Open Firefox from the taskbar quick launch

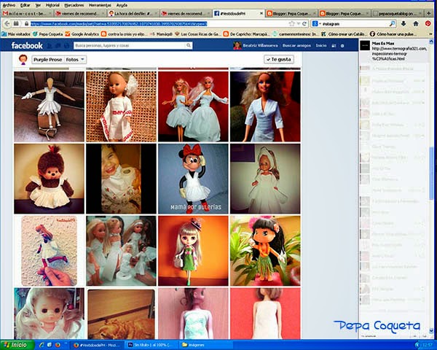tap(58, 345)
